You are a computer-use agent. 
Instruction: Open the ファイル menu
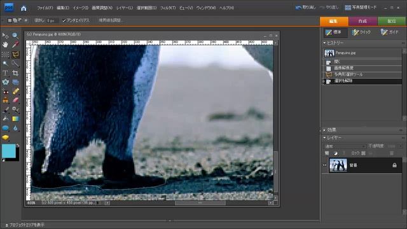tap(45, 8)
